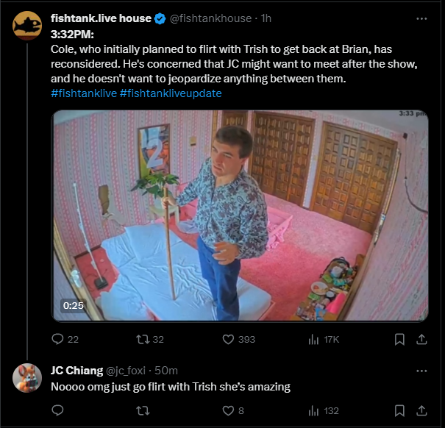Visit the @jc_foxi handle profile
Viewport: 445px width, 428px height.
point(126,371)
